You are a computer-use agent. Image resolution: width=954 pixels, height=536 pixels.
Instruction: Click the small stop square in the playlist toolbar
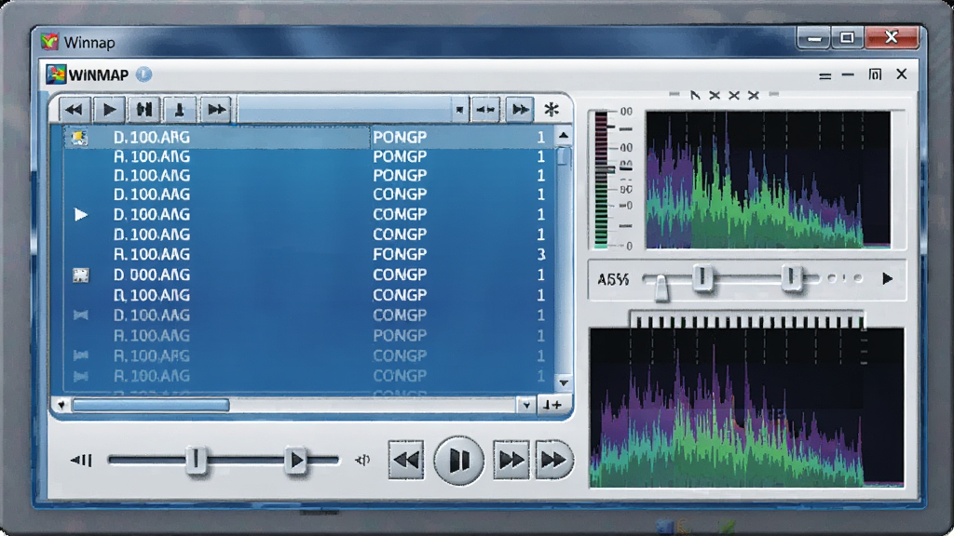(460, 110)
